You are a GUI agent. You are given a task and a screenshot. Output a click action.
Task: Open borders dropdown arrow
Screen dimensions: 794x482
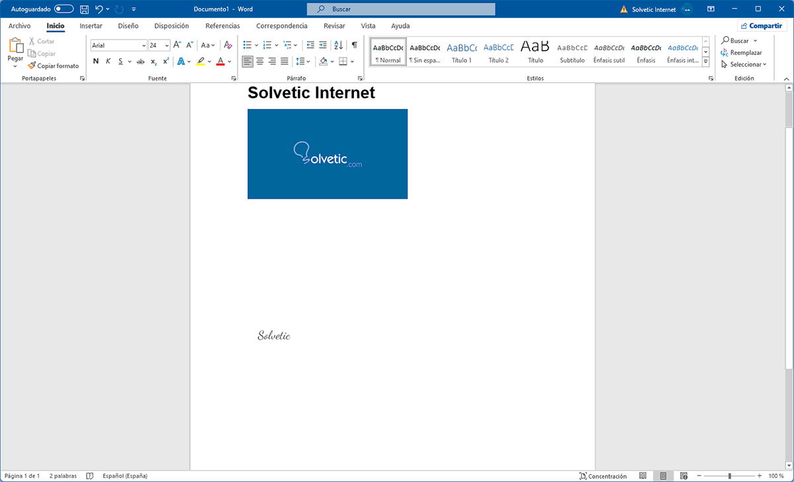coord(352,61)
